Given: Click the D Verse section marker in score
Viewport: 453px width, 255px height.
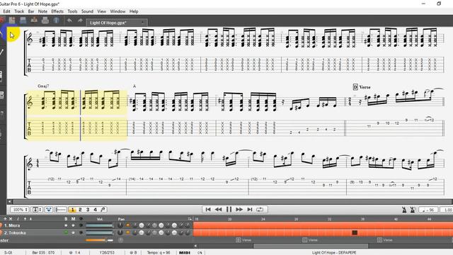Looking at the screenshot, I should click(362, 86).
